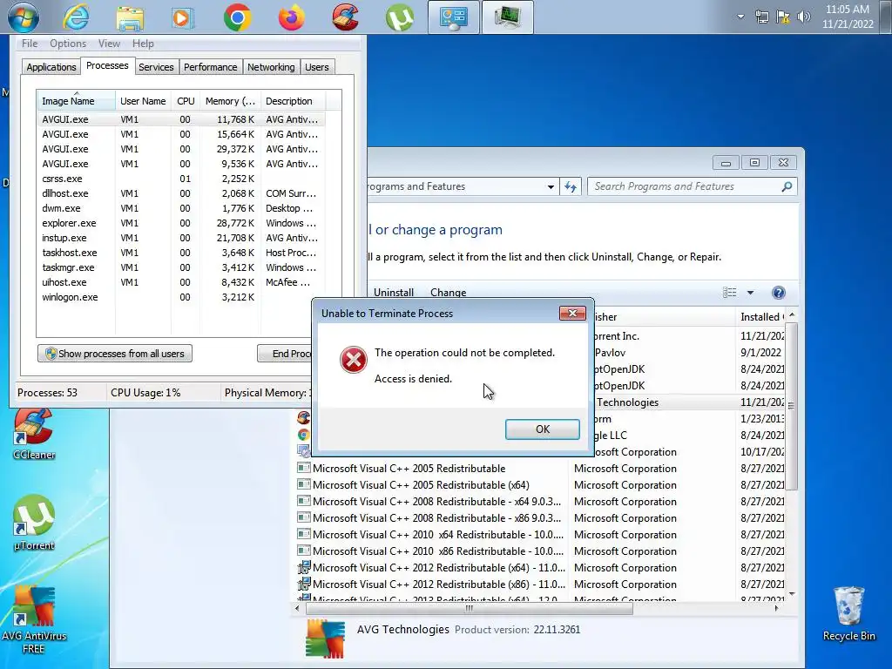Open the Windows Start menu orb

pos(24,17)
